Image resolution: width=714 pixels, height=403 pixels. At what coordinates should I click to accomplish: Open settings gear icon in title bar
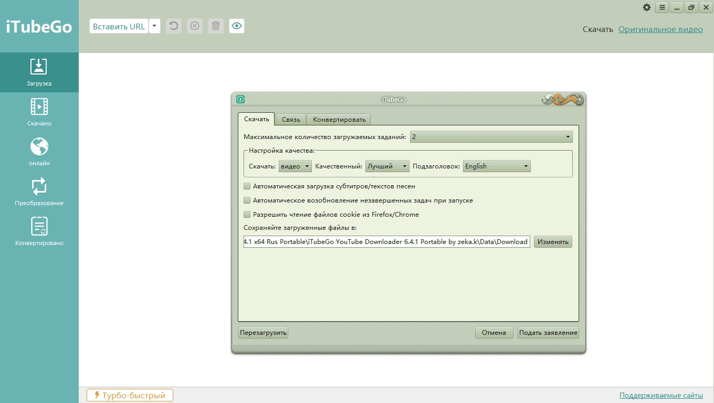point(647,7)
